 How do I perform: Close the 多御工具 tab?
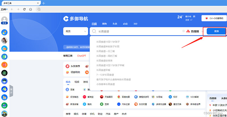[x=38, y=3]
